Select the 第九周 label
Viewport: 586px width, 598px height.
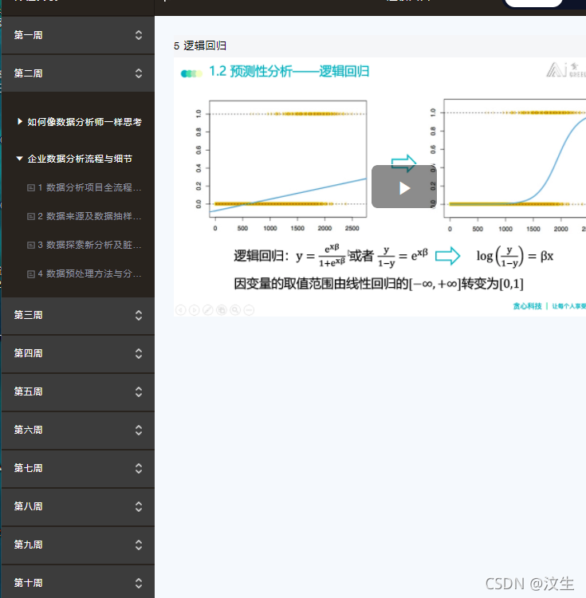point(28,545)
